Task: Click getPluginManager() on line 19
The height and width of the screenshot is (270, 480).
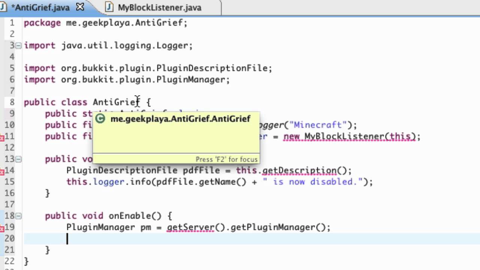Action: pyautogui.click(x=278, y=227)
